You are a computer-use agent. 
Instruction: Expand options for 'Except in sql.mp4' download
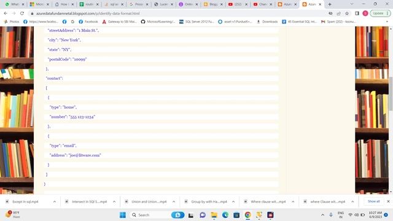coord(55,201)
